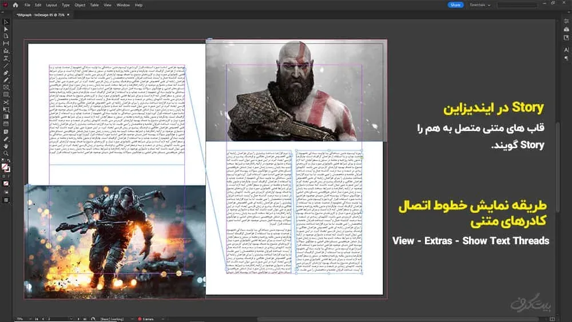This screenshot has height=322, width=572.
Task: Select the Free Transform tool
Action: pos(6,109)
